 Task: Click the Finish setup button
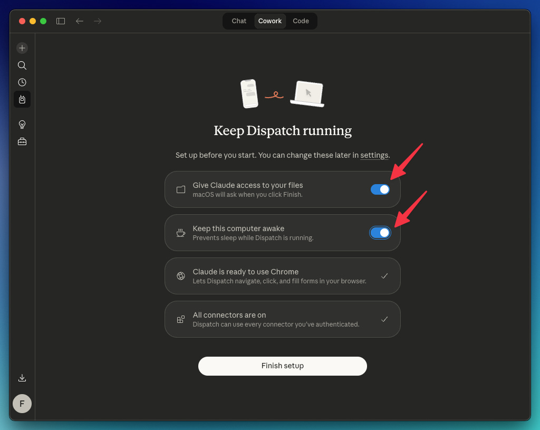[283, 366]
